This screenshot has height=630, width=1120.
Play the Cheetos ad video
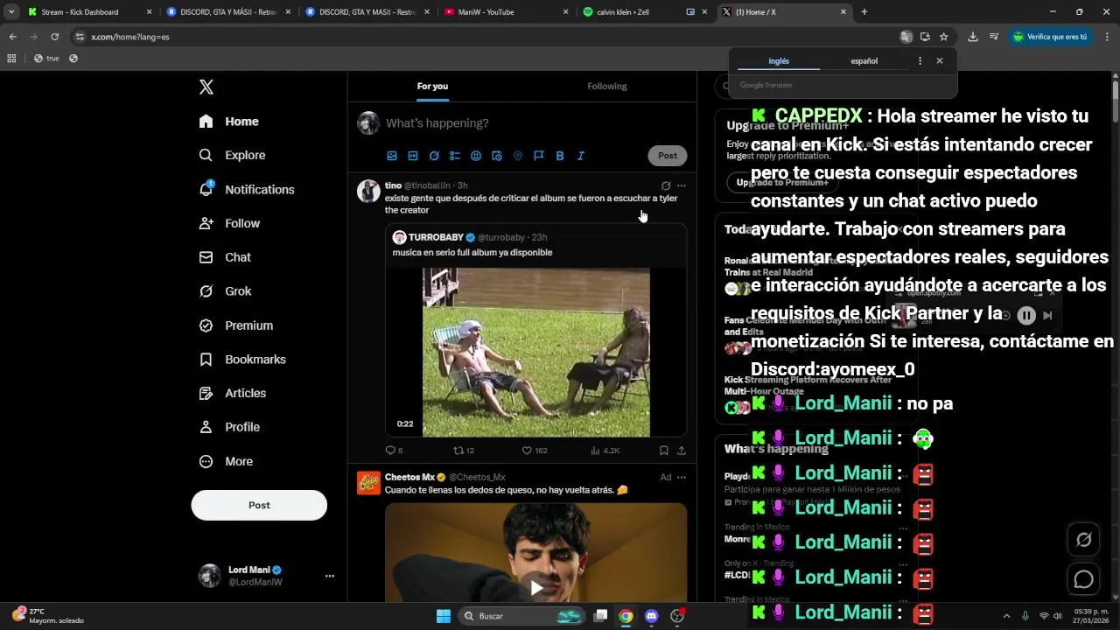point(536,587)
